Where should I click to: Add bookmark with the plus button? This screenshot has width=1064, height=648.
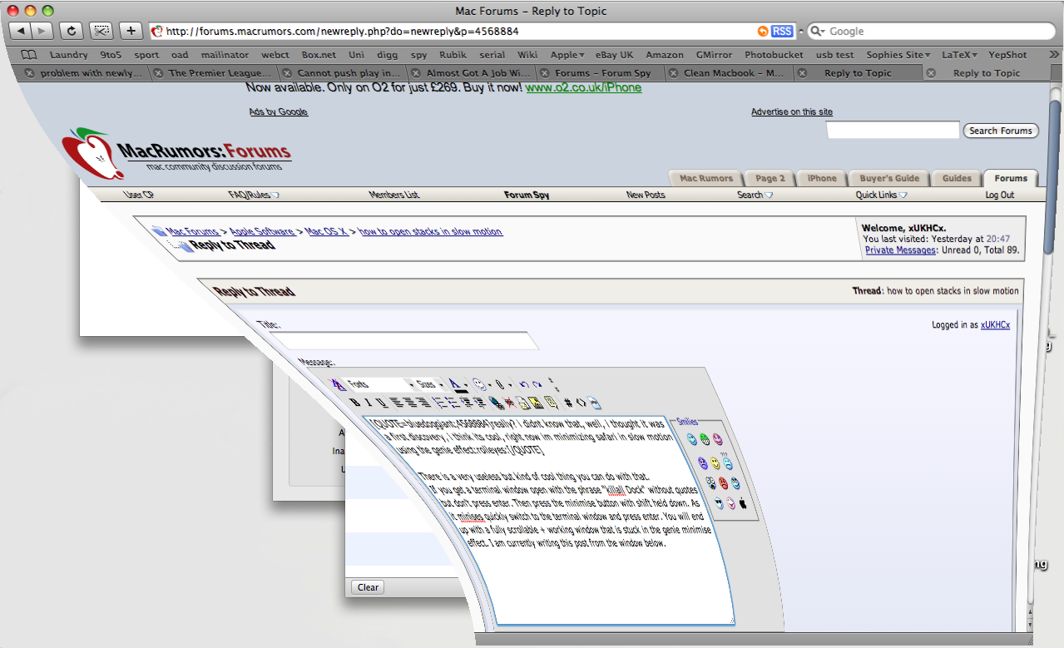pos(131,31)
